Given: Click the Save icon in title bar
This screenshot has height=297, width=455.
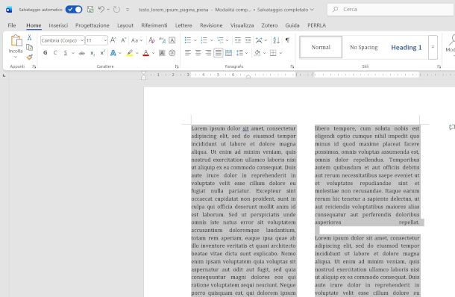Looking at the screenshot, I should 90,10.
